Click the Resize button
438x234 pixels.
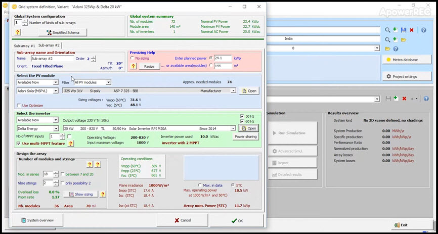coord(149,66)
